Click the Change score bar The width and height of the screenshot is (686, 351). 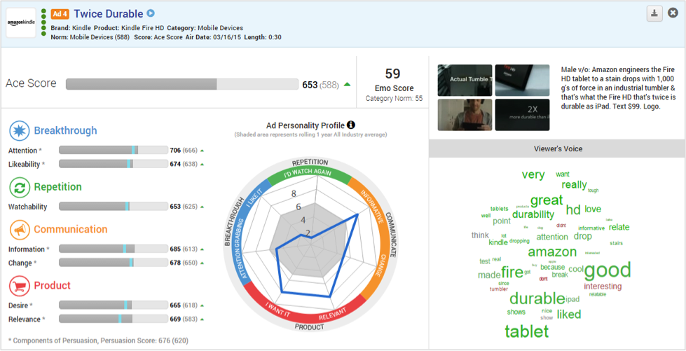114,263
